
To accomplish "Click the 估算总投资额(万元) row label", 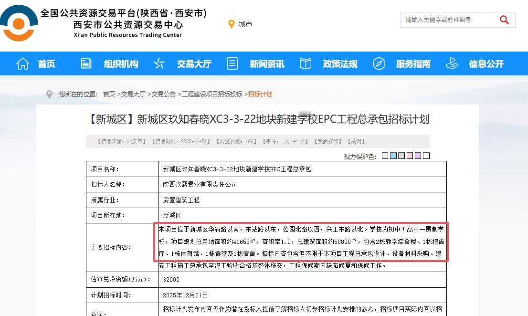I will pyautogui.click(x=121, y=279).
